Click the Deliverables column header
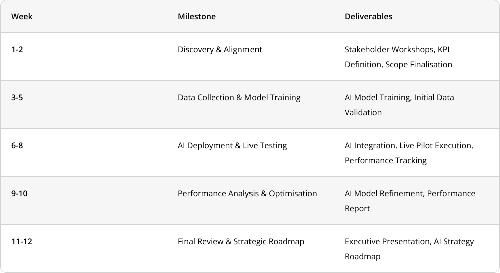500x273 pixels. [x=368, y=16]
